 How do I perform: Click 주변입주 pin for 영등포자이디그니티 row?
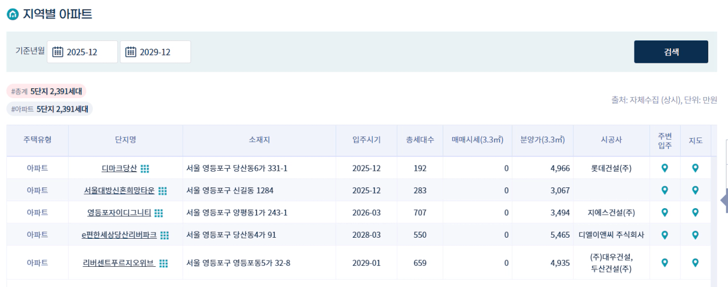(x=664, y=212)
